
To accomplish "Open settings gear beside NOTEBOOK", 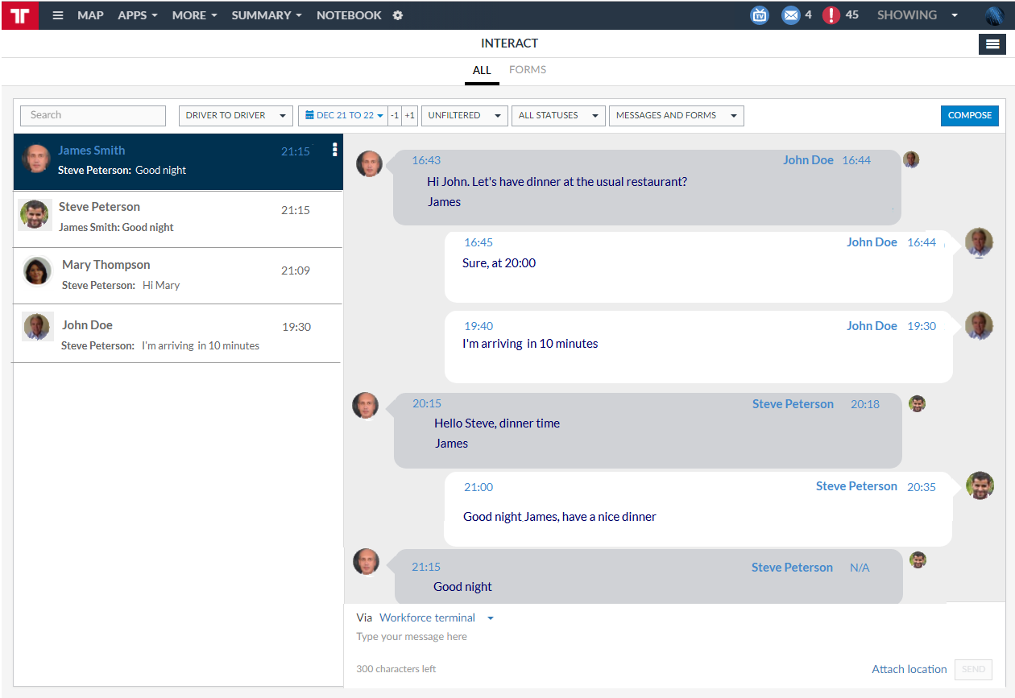I will tap(398, 15).
